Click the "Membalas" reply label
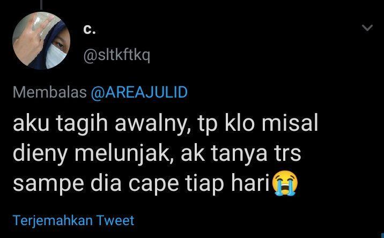Screen dimensions: 384x238 pos(50,92)
